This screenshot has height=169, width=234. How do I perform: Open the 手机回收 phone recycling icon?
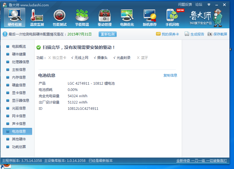click(172, 17)
